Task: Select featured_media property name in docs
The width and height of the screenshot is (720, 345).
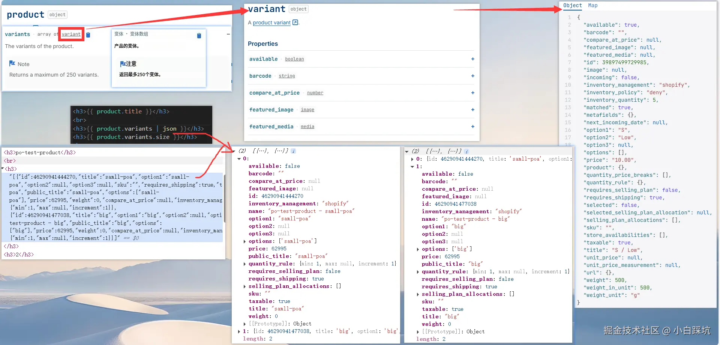Action: (271, 127)
